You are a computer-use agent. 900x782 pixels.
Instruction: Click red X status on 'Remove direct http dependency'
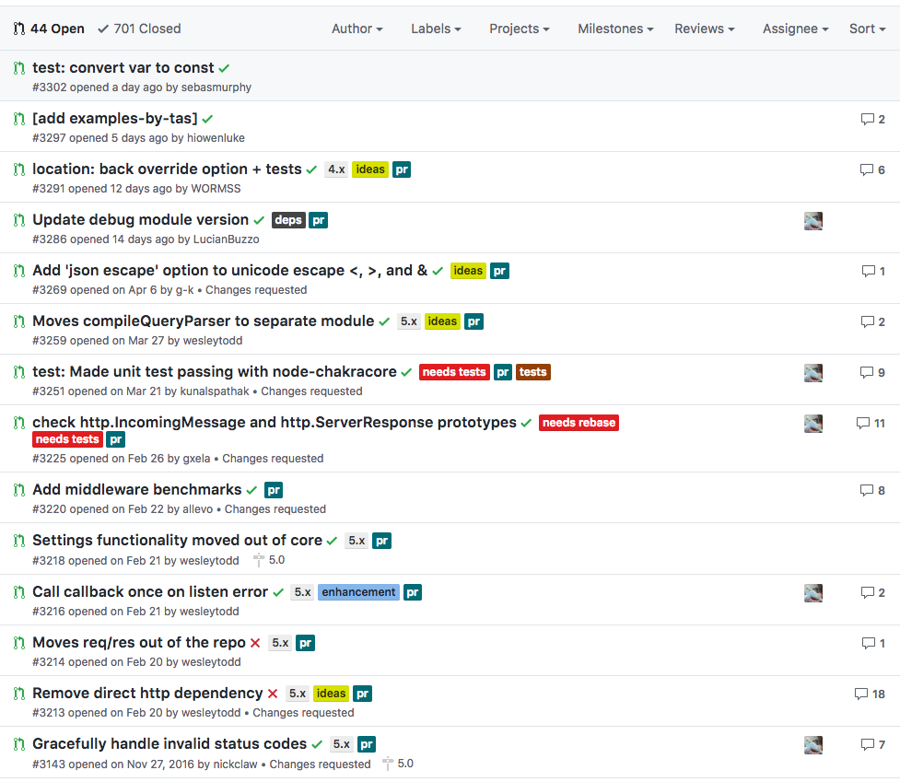point(273,694)
